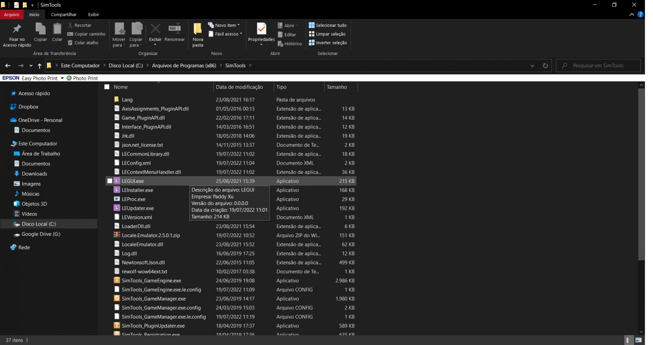Image resolution: width=653 pixels, height=345 pixels.
Task: Click Colar atalho in ribbon
Action: coord(83,43)
